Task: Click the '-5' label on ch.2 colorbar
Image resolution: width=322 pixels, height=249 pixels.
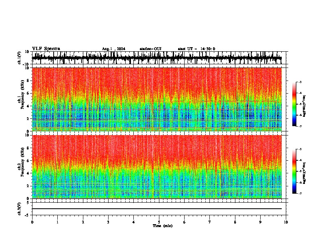Action: pos(300,171)
